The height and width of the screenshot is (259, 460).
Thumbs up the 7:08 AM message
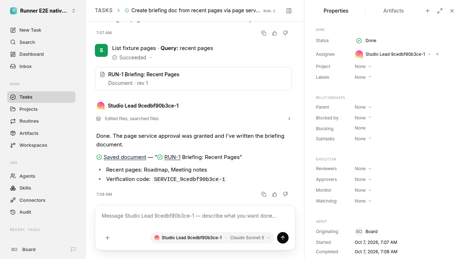pyautogui.click(x=275, y=194)
